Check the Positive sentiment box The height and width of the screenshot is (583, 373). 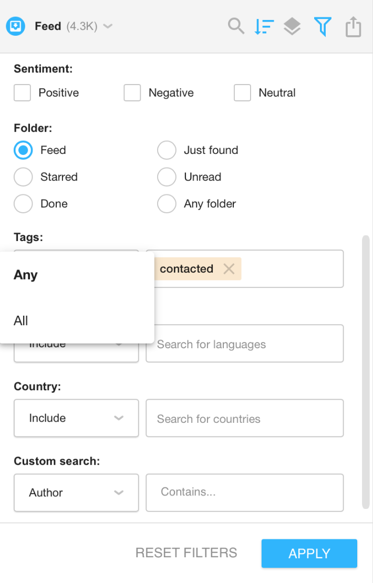(22, 92)
